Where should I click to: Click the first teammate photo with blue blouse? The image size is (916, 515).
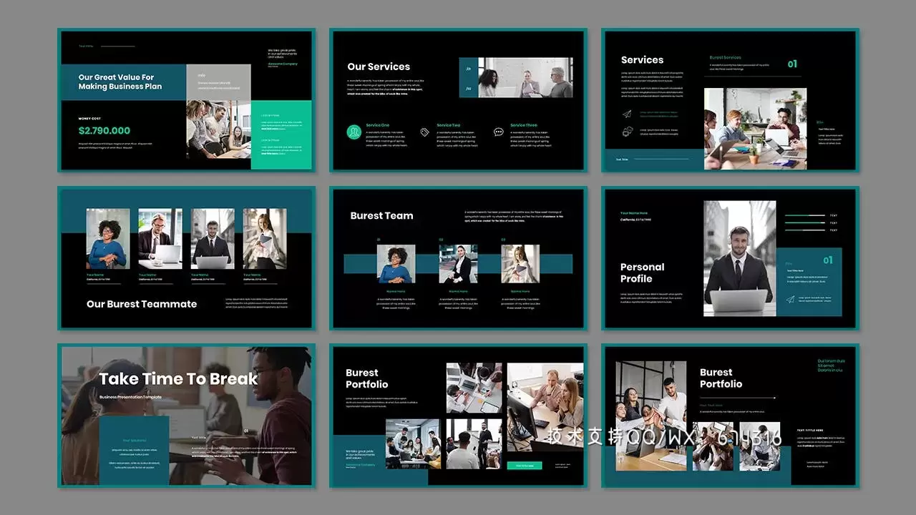[x=108, y=239]
